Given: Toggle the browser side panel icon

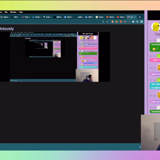Looking at the screenshot, I should (x=141, y=22).
